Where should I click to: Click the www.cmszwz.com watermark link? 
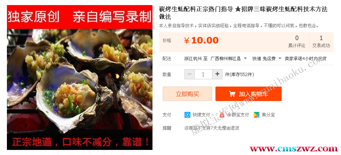[294, 149]
